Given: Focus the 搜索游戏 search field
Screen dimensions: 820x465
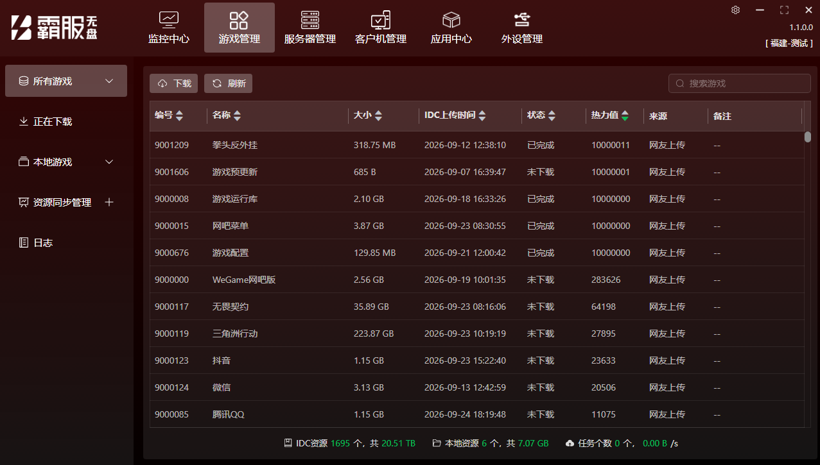Looking at the screenshot, I should (740, 83).
